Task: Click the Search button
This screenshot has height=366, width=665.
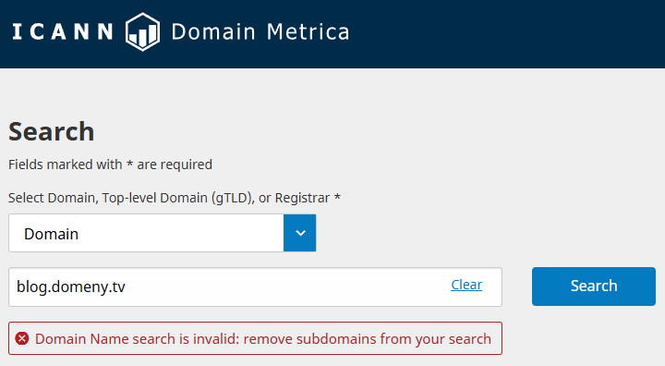Action: point(594,287)
